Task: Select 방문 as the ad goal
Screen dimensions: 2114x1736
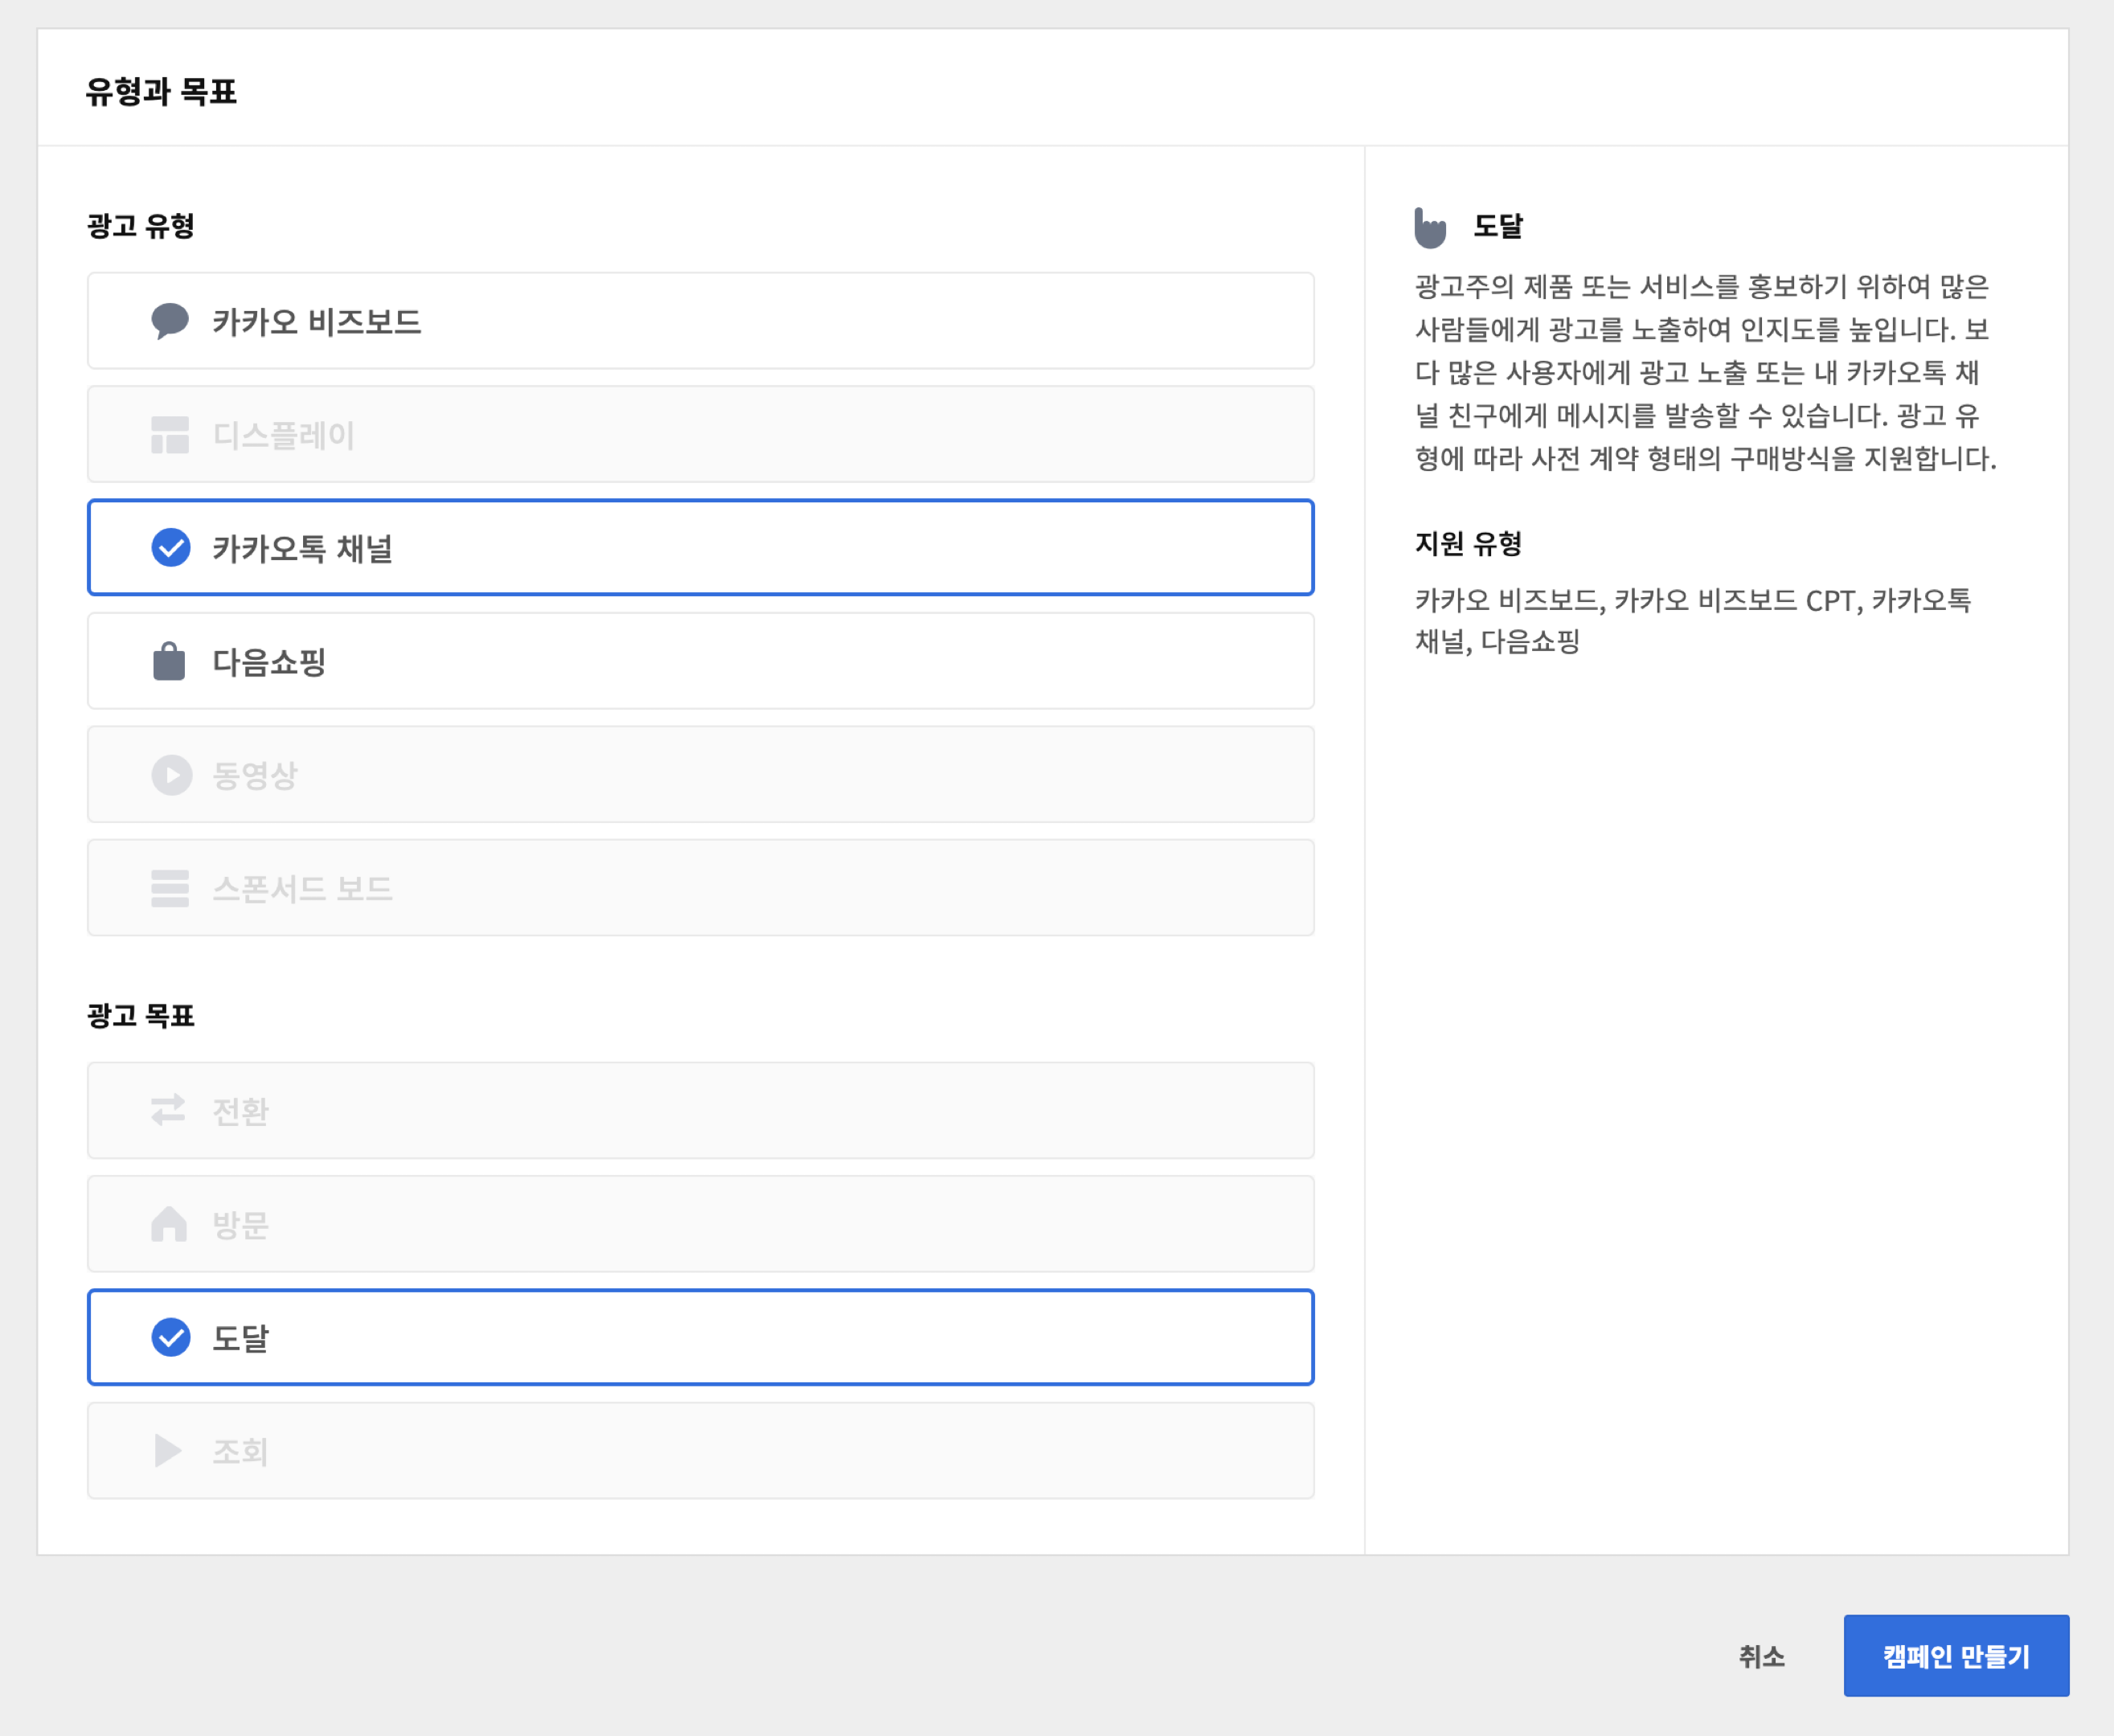Action: tap(701, 1223)
